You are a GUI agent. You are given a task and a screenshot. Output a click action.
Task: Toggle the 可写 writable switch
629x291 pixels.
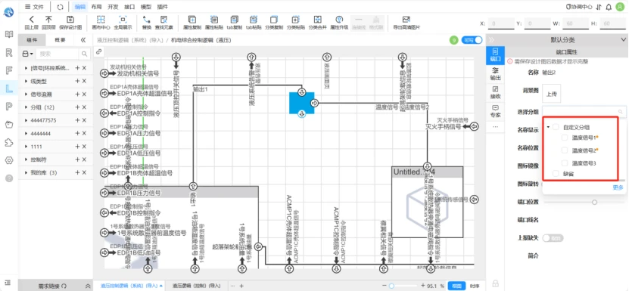[472, 40]
